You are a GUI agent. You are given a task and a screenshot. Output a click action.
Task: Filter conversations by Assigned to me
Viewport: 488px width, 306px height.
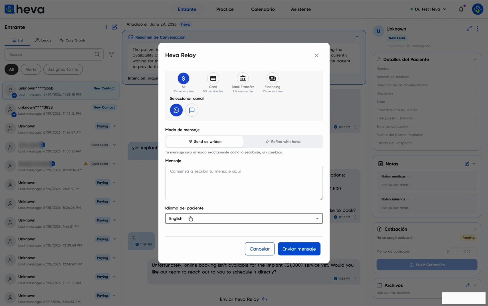click(63, 69)
